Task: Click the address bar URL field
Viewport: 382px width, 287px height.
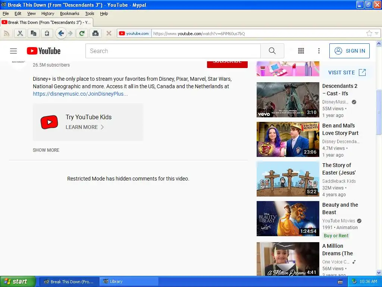Action: [258, 33]
